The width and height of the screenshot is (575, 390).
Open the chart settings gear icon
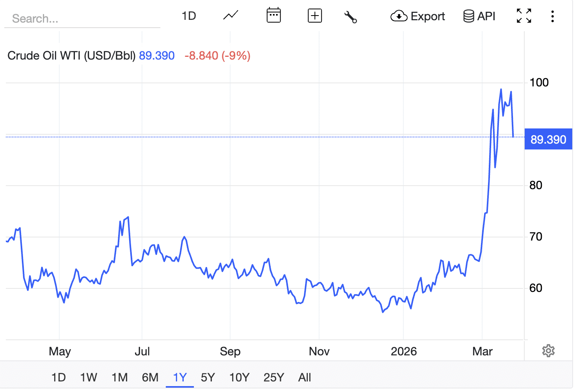(x=548, y=350)
